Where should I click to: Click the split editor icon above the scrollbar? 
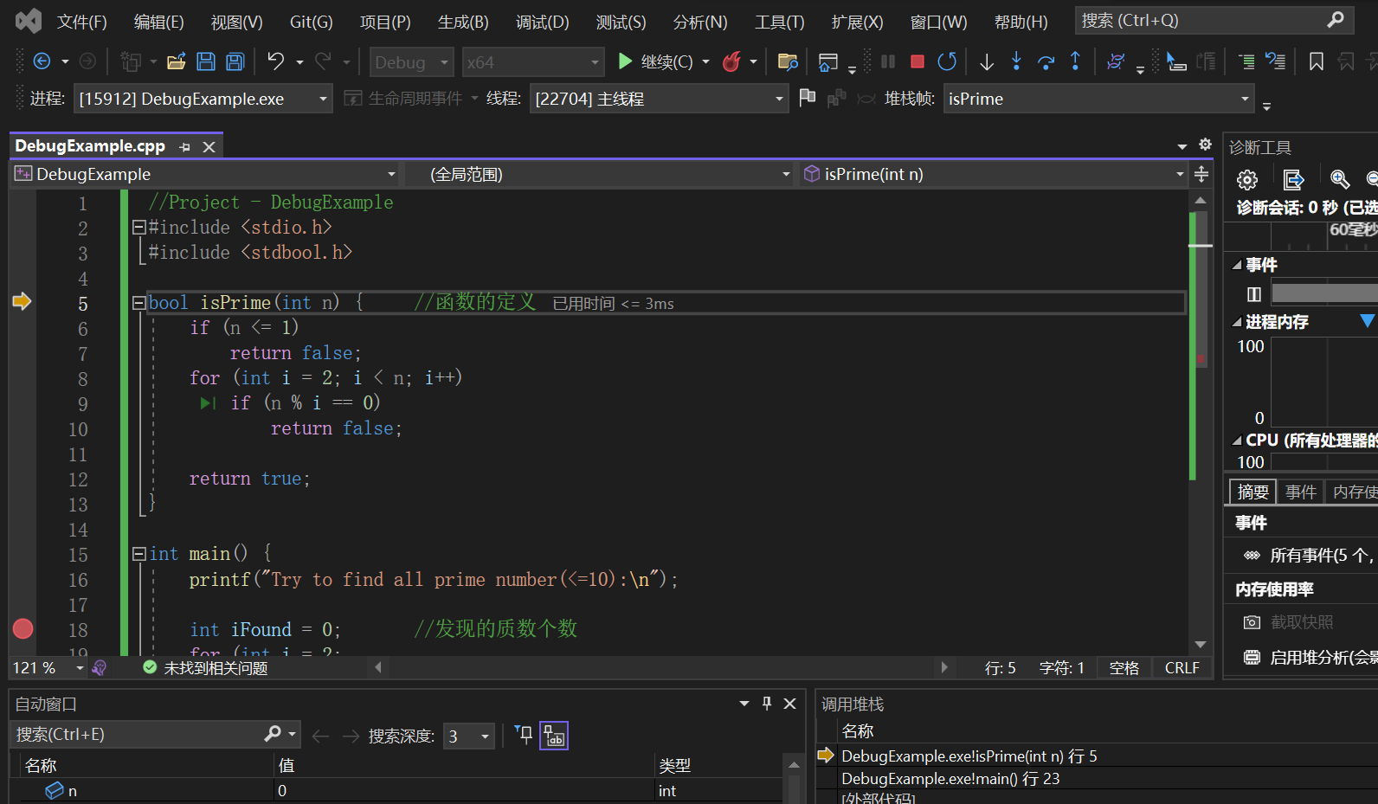coord(1201,175)
